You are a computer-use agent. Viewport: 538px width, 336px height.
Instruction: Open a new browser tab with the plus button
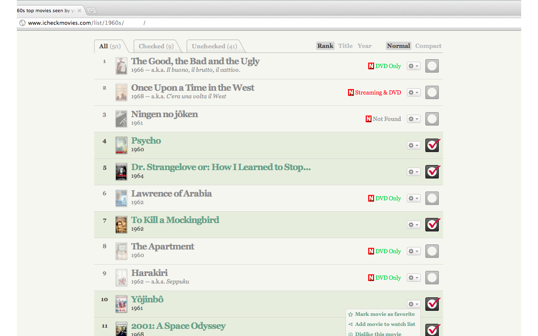pyautogui.click(x=91, y=10)
